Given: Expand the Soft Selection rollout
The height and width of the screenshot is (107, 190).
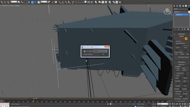Looking at the screenshot, I should (x=181, y=34).
